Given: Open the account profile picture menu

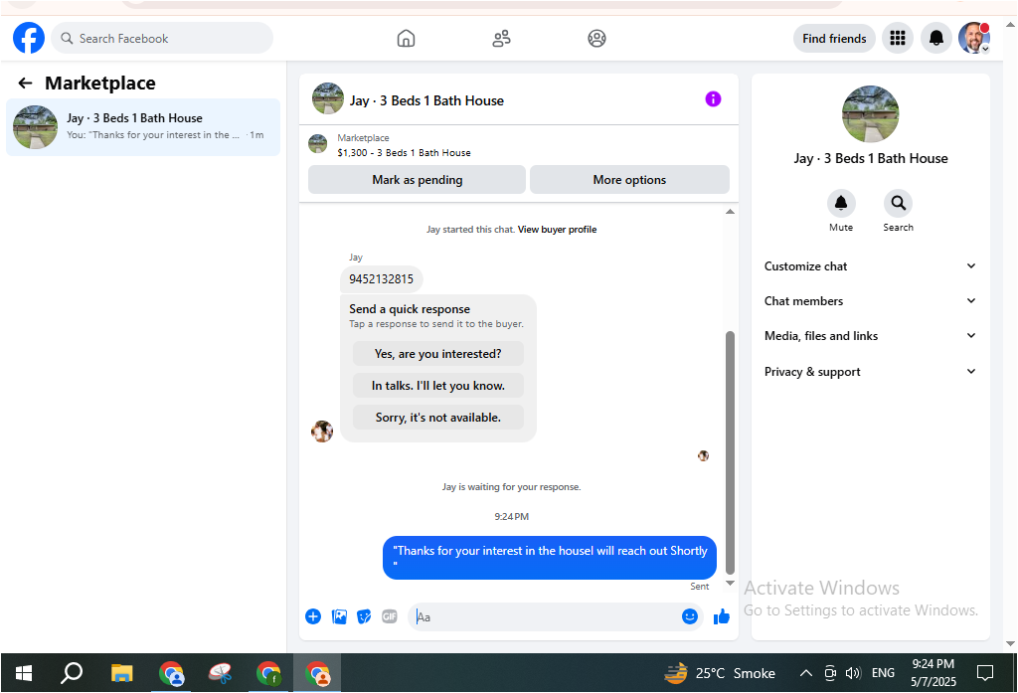Looking at the screenshot, I should tap(974, 38).
